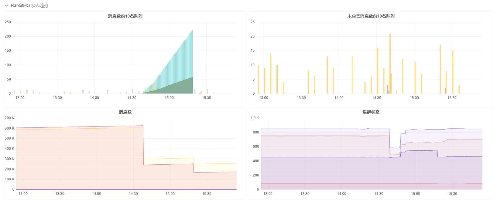Viewport: 497px width, 204px height.
Task: Click the 15:00 axis label in 消息数 chart
Action: pyautogui.click(x=170, y=194)
